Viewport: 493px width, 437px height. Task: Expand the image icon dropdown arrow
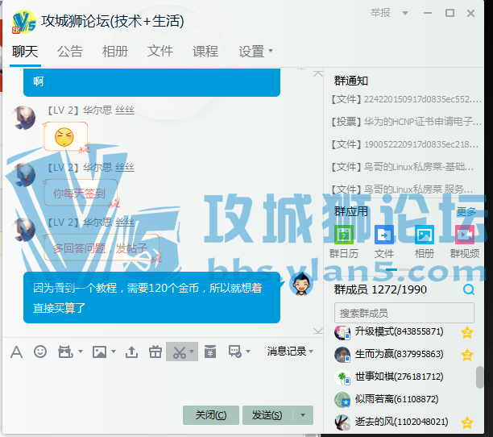pyautogui.click(x=114, y=352)
